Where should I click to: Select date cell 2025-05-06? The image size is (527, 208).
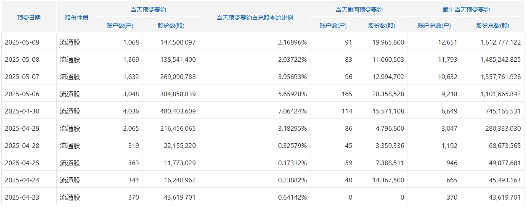pyautogui.click(x=22, y=94)
